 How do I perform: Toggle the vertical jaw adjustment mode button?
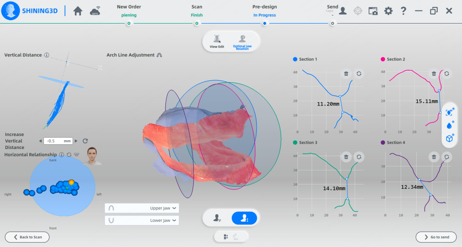[x=244, y=218]
